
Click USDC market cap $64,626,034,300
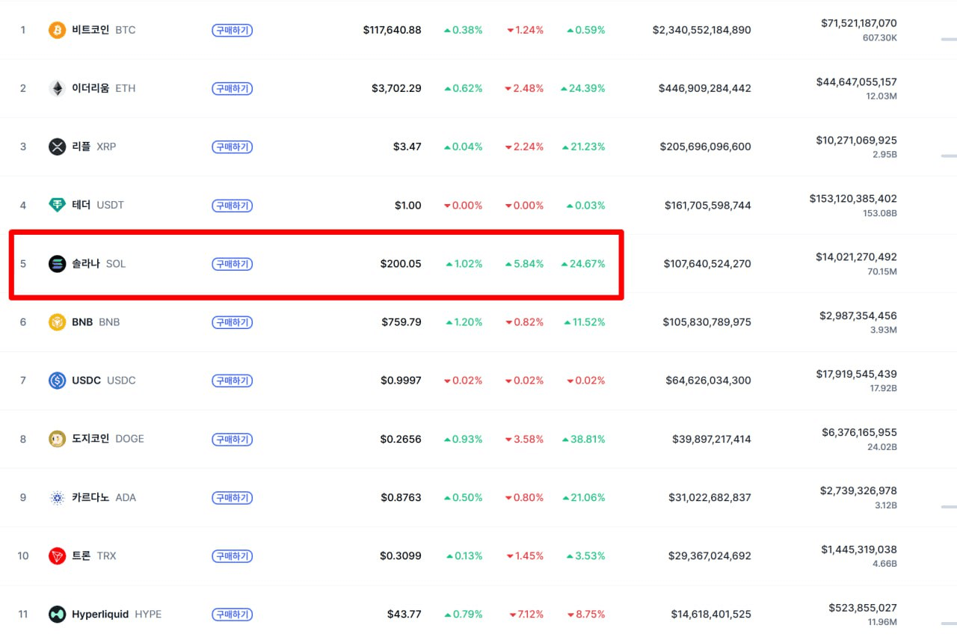(x=709, y=381)
